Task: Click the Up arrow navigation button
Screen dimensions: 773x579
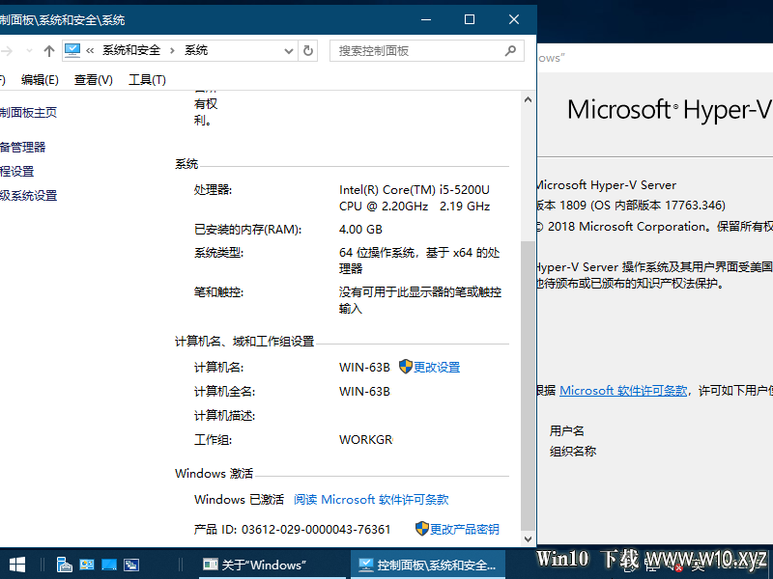Action: (48, 51)
